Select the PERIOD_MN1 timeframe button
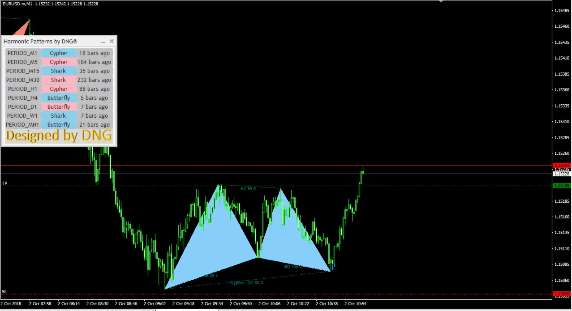The height and width of the screenshot is (311, 572). pos(23,125)
